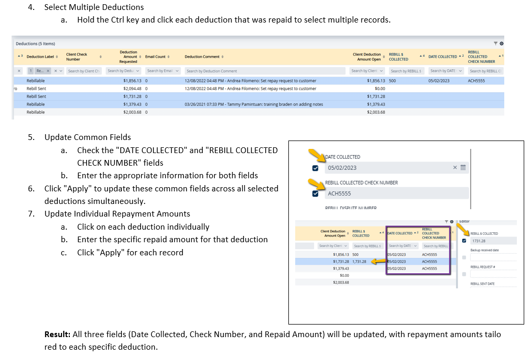This screenshot has width=530, height=356.
Task: Click the filter funnel icon above the wide Deductions grid
Action: point(495,44)
